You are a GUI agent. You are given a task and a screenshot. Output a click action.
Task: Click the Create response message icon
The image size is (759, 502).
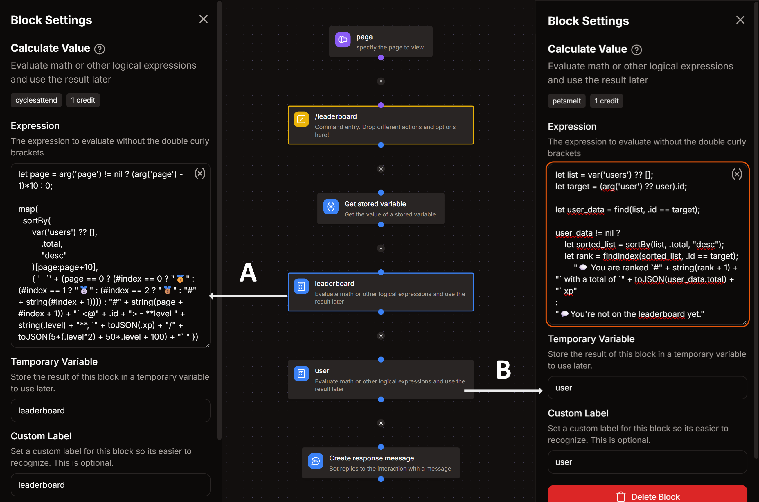(x=316, y=461)
